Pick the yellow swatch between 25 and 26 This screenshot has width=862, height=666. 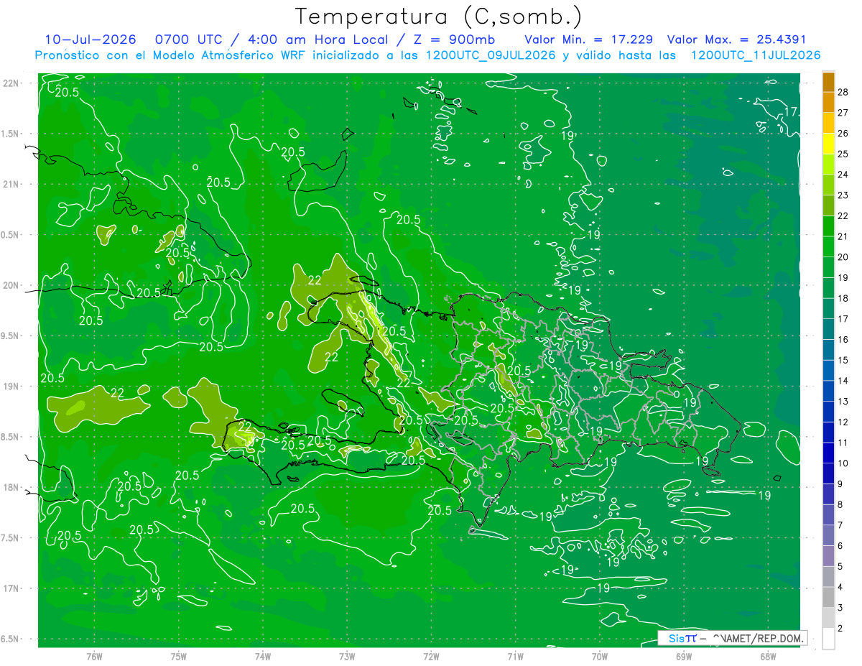pos(828,144)
